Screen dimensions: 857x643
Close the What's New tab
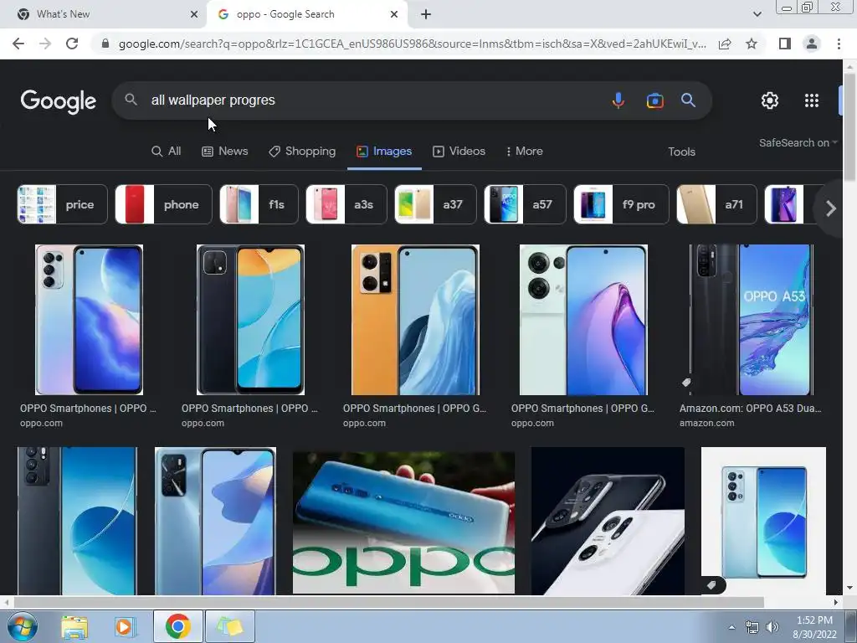coord(194,14)
